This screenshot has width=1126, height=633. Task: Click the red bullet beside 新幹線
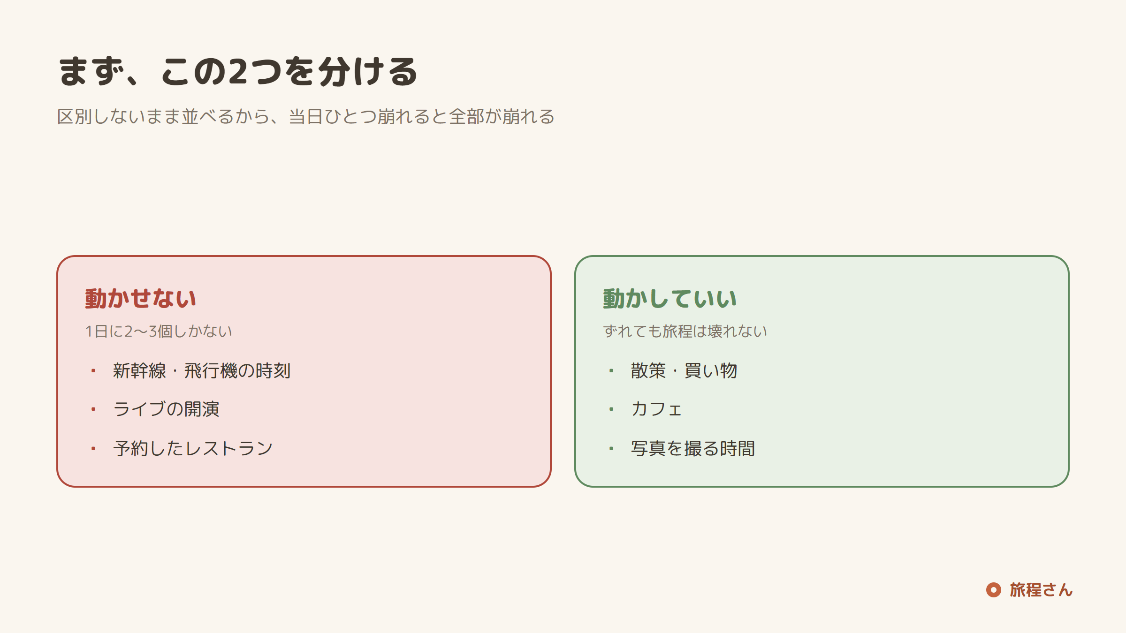pyautogui.click(x=93, y=371)
